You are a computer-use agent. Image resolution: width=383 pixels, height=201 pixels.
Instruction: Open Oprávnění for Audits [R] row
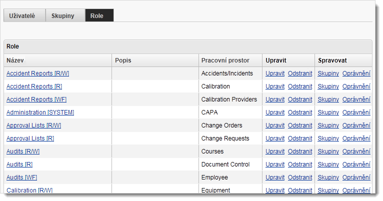pos(356,164)
